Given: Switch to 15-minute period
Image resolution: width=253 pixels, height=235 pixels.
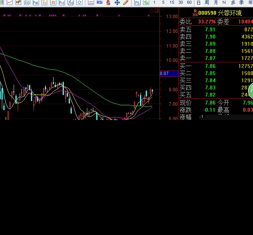Looking at the screenshot, I should pyautogui.click(x=172, y=2).
